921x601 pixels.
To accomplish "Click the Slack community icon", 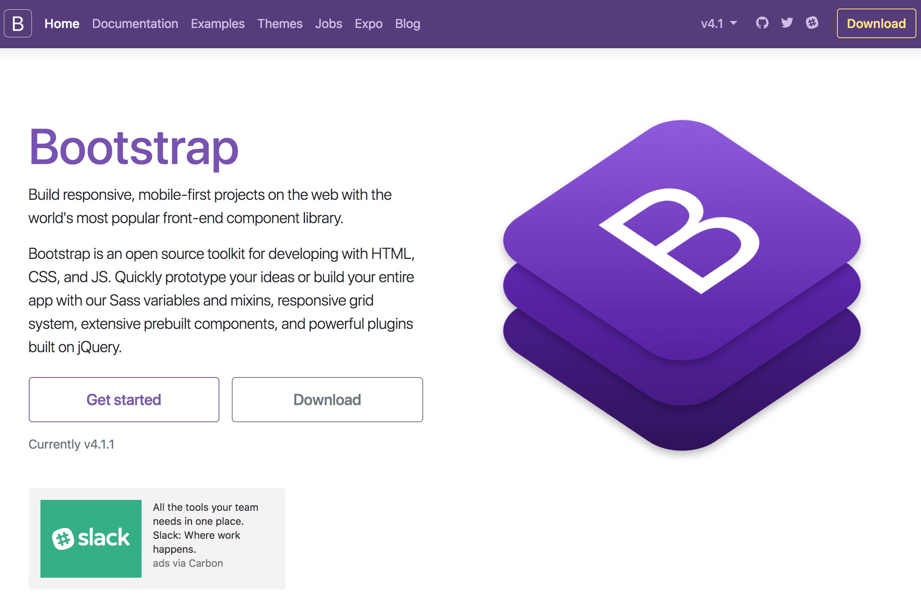I will click(811, 23).
